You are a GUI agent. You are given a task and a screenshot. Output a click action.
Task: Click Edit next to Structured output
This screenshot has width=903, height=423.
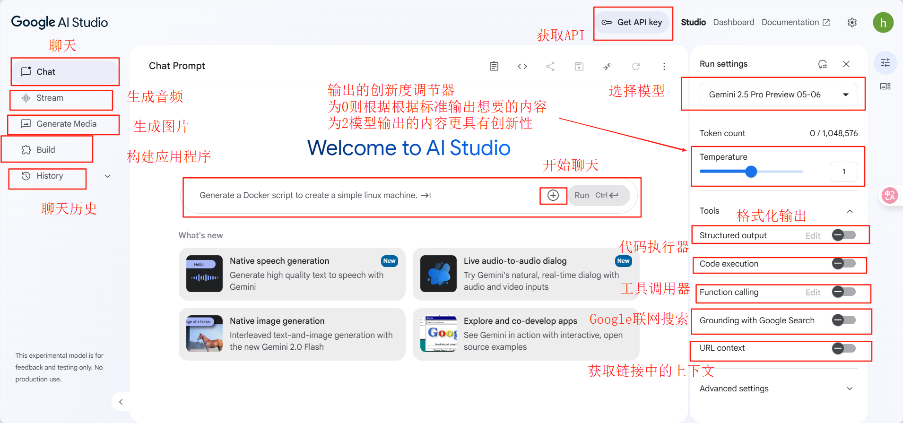pyautogui.click(x=813, y=236)
